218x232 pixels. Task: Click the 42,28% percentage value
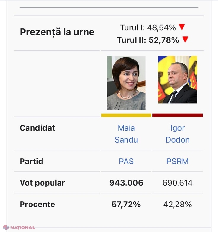tap(177, 205)
